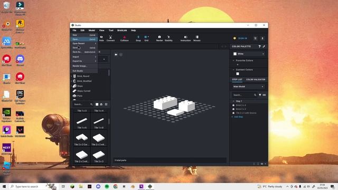Select Tile 2 x 2 with Groove entry
338x190 pixels.
click(x=246, y=113)
